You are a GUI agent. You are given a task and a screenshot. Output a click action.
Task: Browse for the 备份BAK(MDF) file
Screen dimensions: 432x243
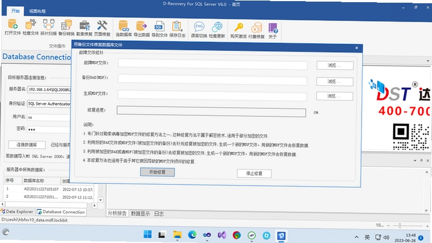tap(335, 82)
